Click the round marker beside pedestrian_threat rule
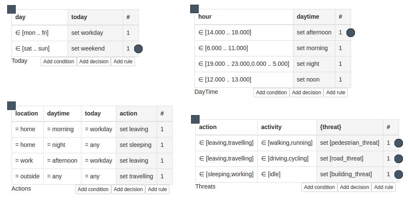Viewport: 408px width, 200px height. point(399,143)
